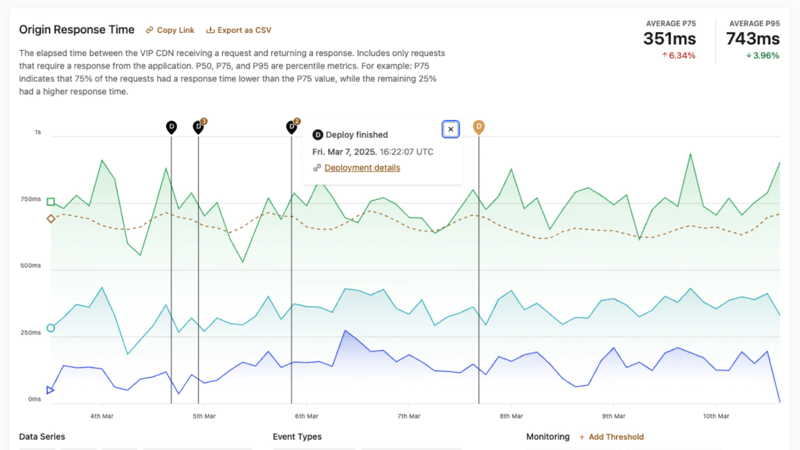
Task: Select the deploy marker with badge 2
Action: click(292, 127)
